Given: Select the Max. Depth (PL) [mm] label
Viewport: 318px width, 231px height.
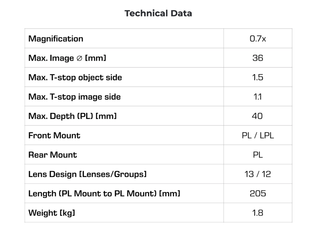Looking at the screenshot, I should coord(72,116).
